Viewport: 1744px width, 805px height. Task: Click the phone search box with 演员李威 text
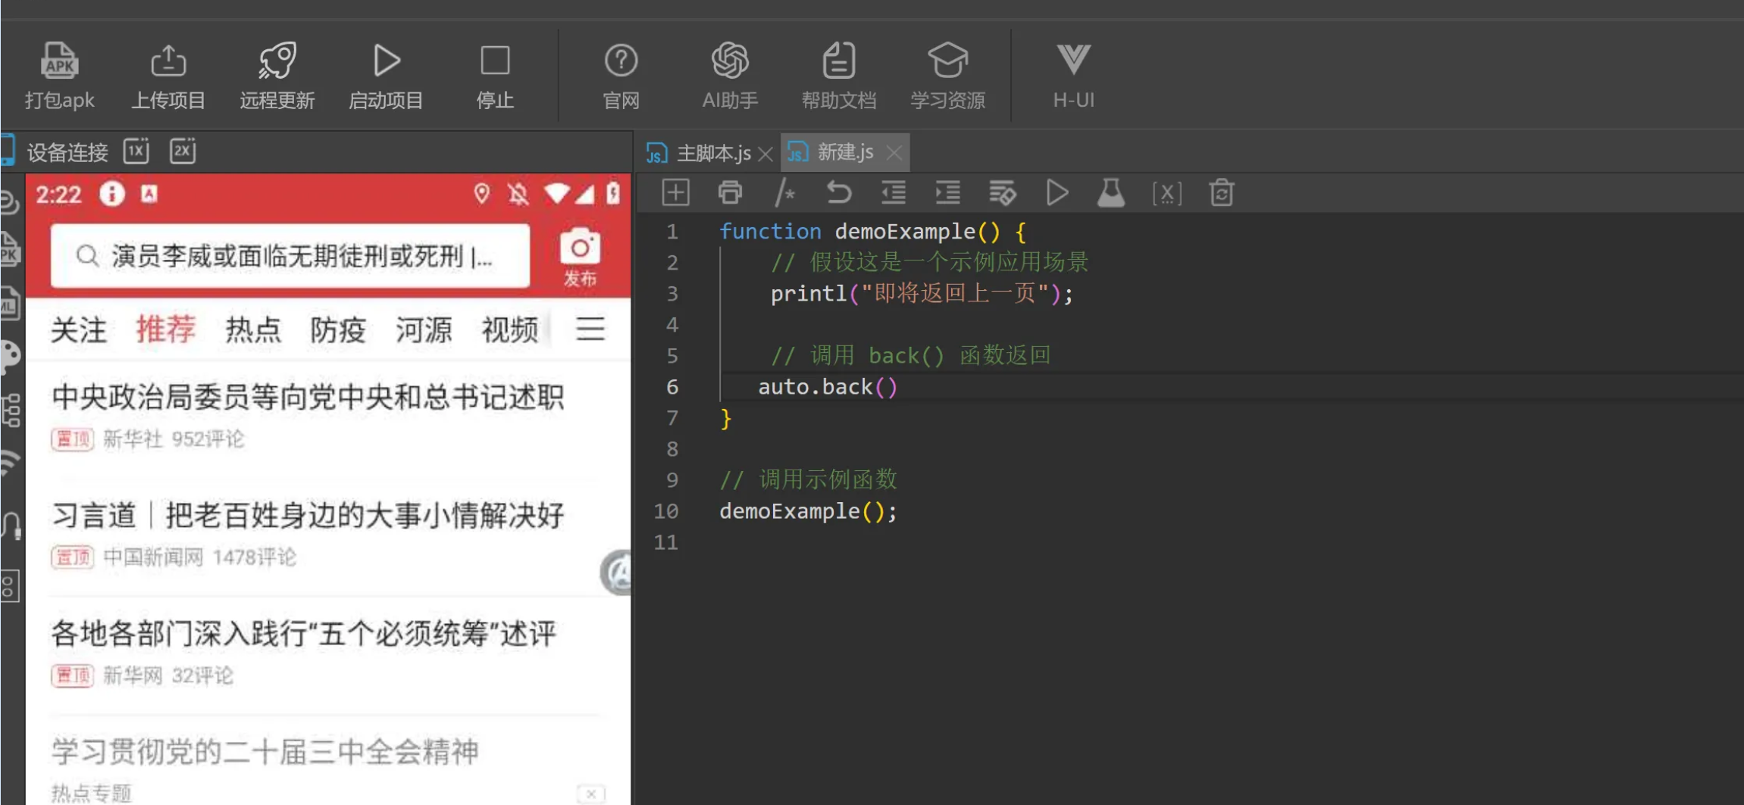point(290,256)
